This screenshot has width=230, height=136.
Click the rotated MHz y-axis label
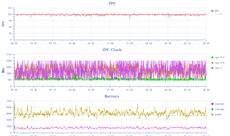[x=3, y=70]
